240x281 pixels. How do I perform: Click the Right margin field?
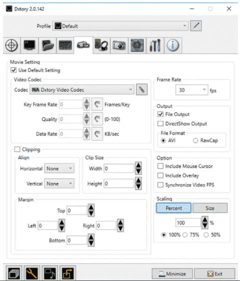coord(106,225)
